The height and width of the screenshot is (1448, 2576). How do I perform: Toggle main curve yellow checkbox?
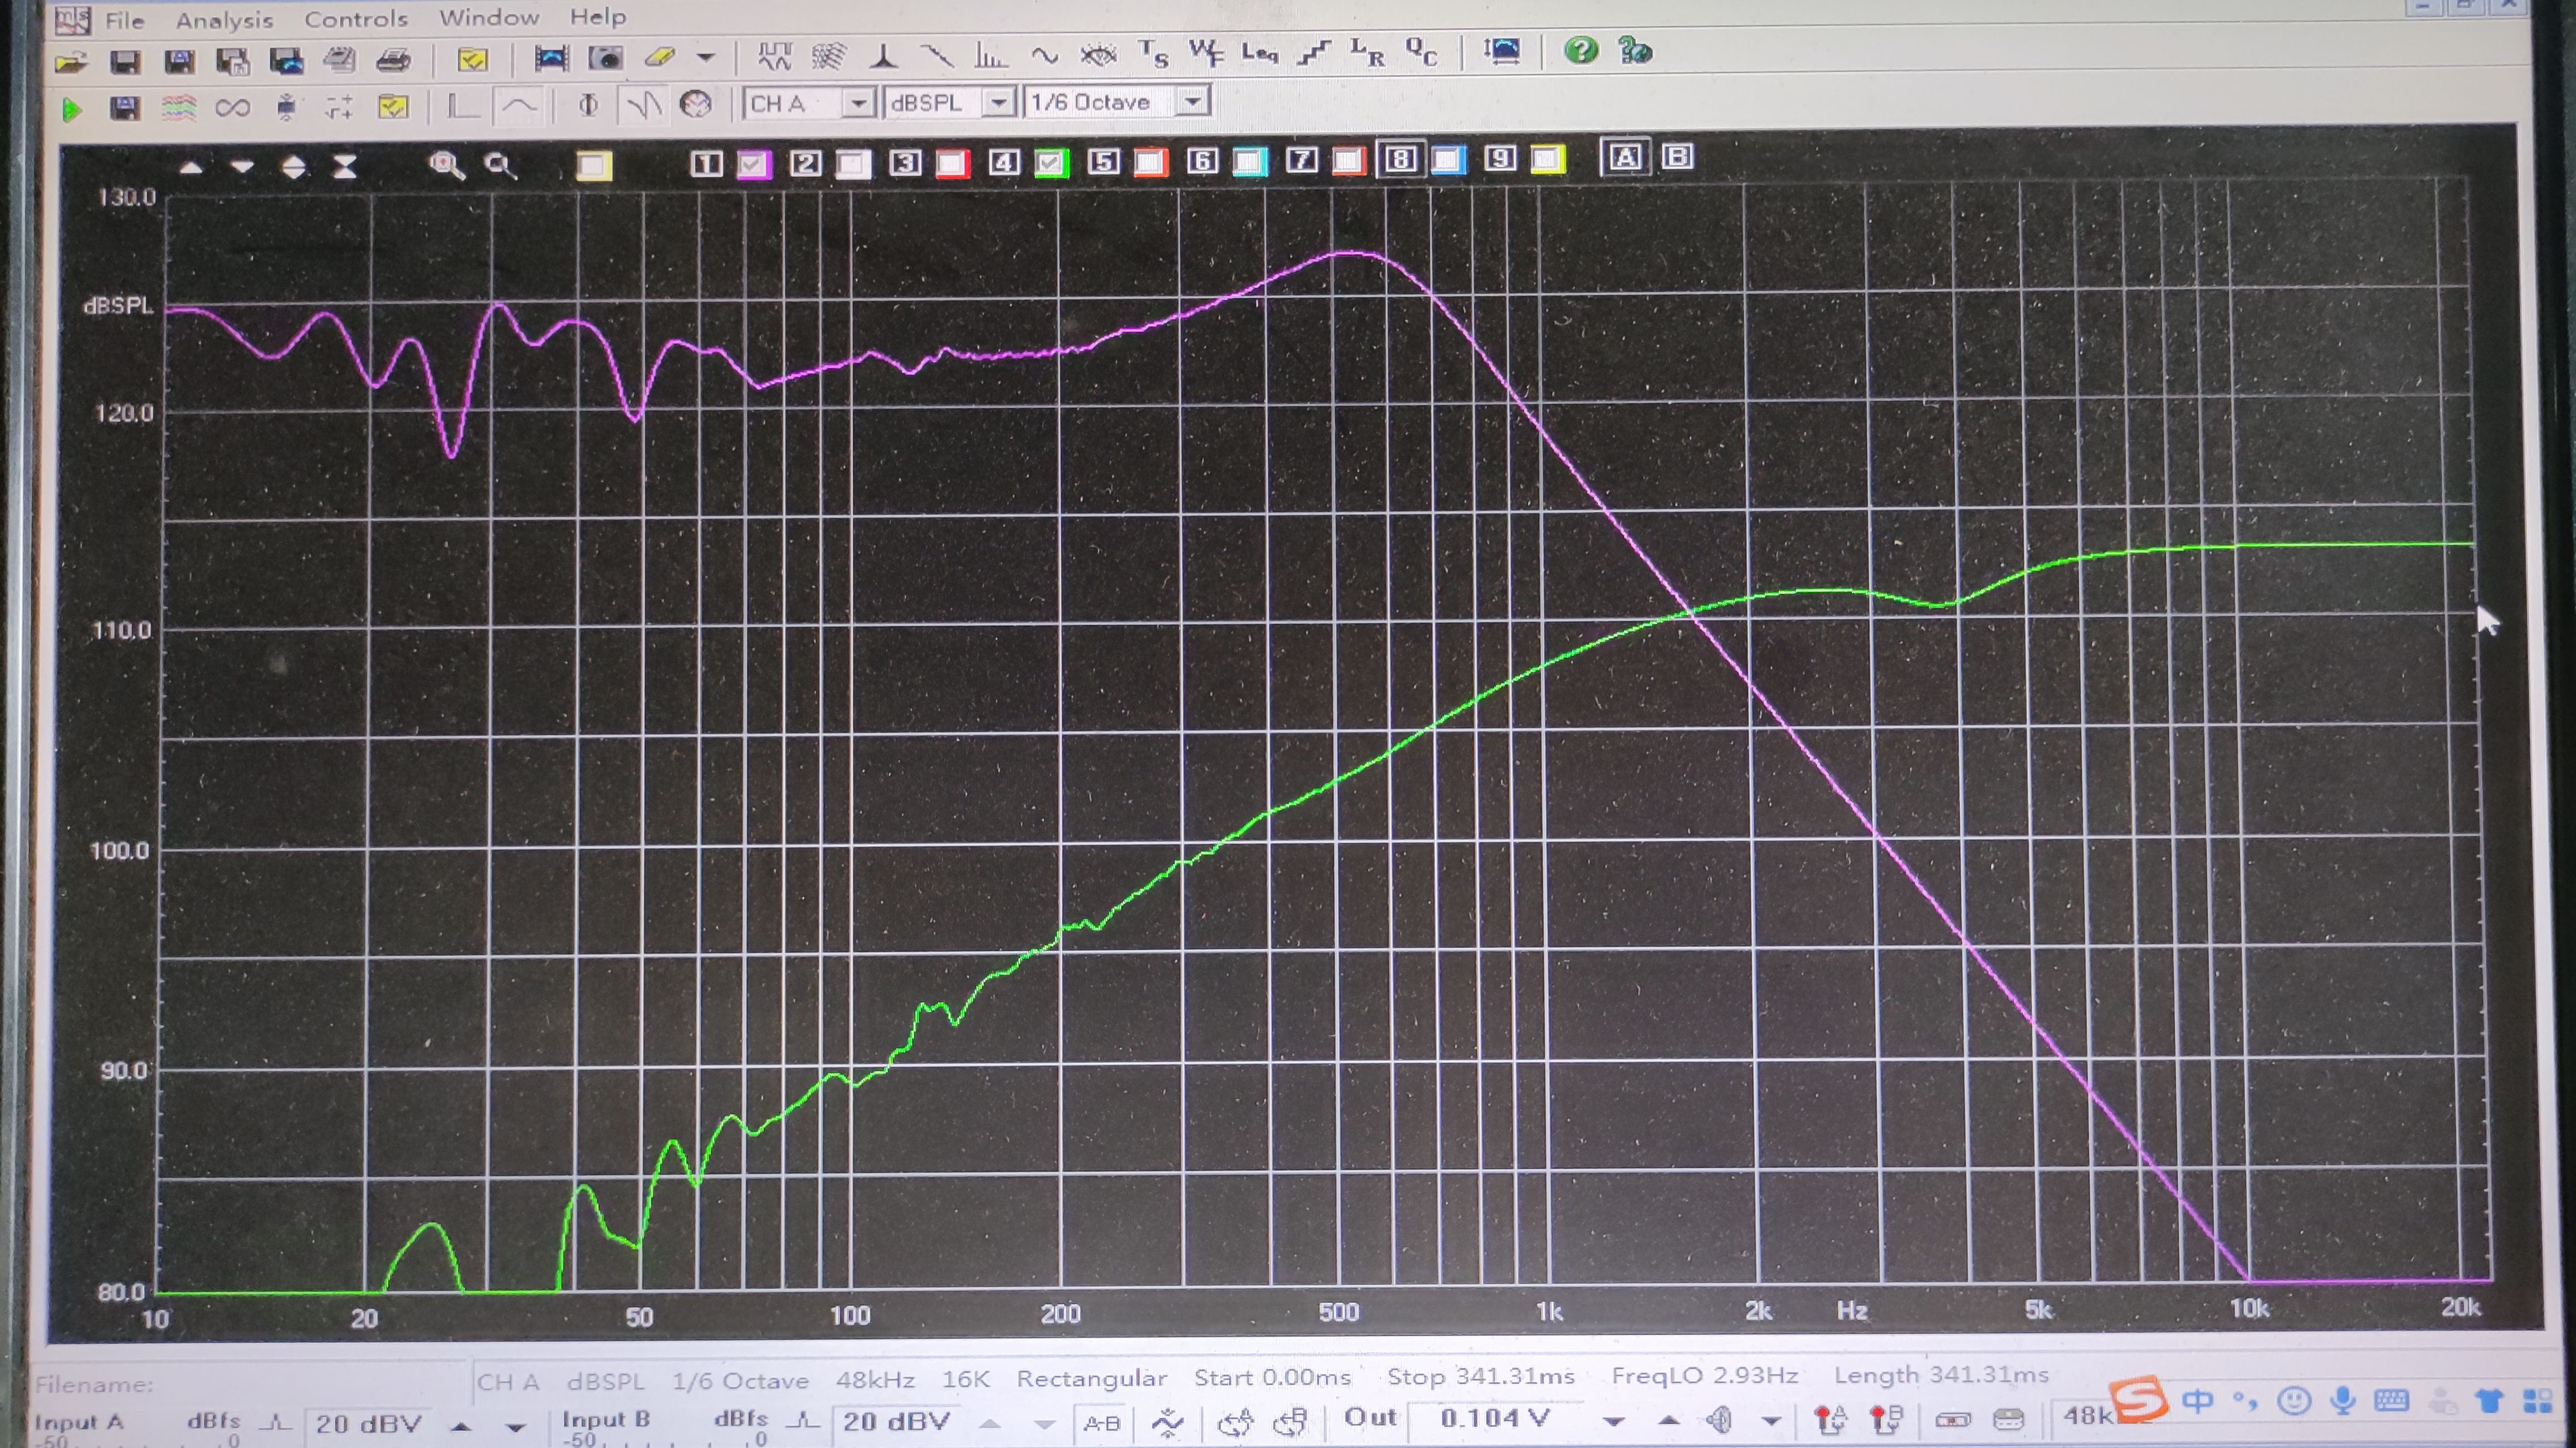(x=593, y=166)
